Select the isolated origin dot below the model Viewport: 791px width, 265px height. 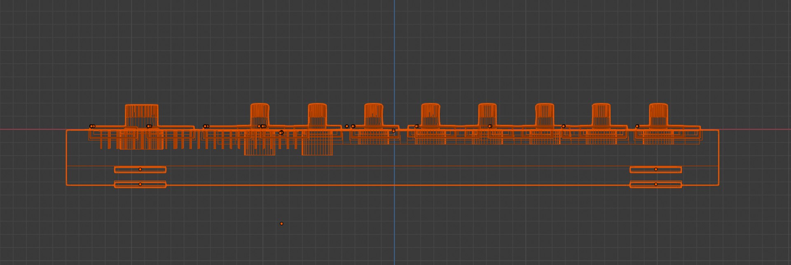click(x=281, y=223)
